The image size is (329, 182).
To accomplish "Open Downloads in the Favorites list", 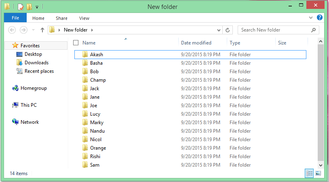I will click(x=36, y=63).
